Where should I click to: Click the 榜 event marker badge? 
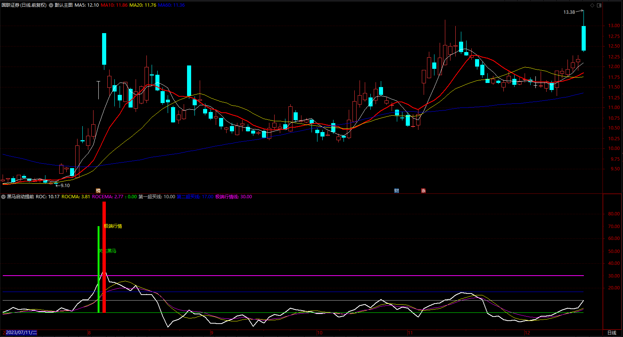point(98,191)
